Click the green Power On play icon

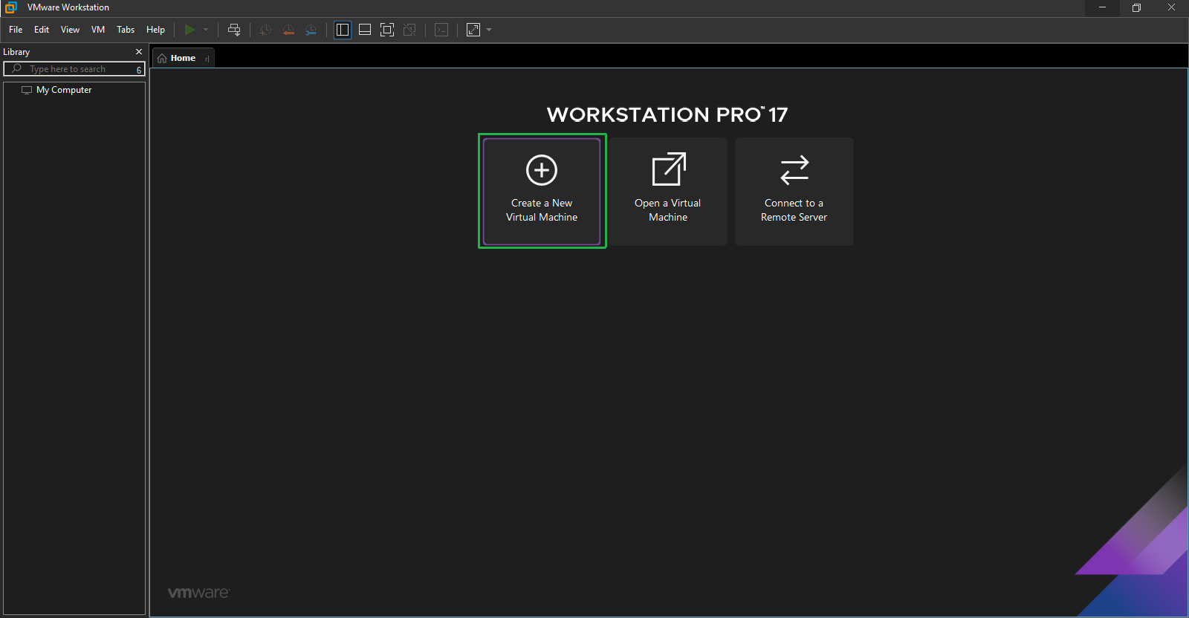coord(189,30)
